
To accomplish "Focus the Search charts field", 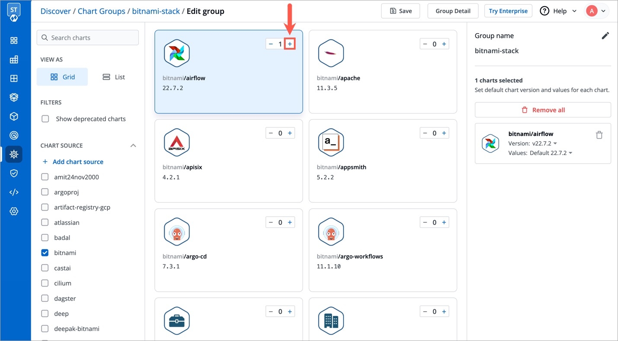I will pos(88,38).
